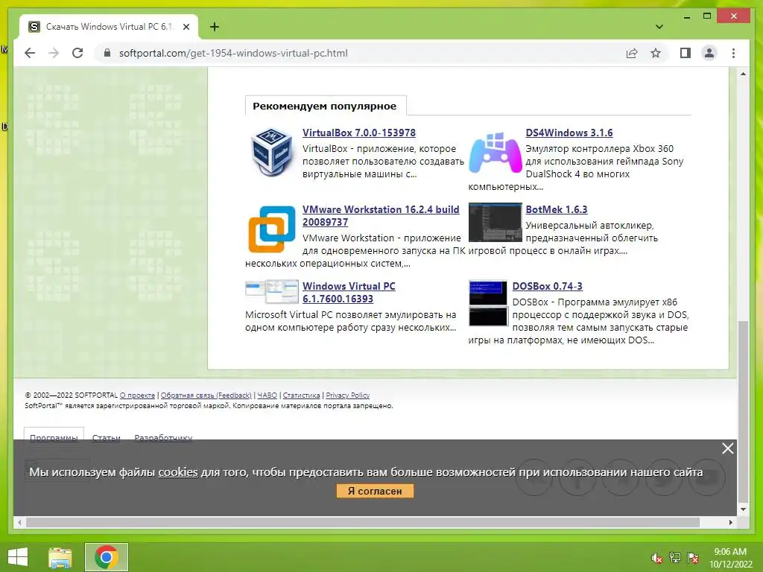Reload the current page
Viewport: 763px width, 572px height.
pyautogui.click(x=77, y=53)
